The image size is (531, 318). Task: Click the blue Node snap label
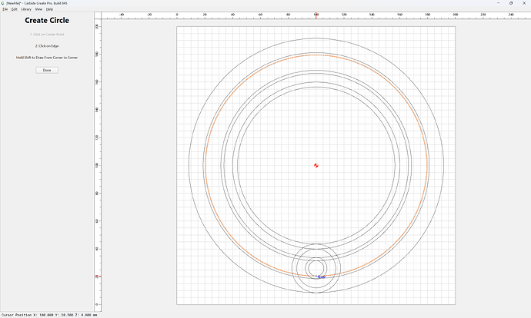(x=322, y=277)
